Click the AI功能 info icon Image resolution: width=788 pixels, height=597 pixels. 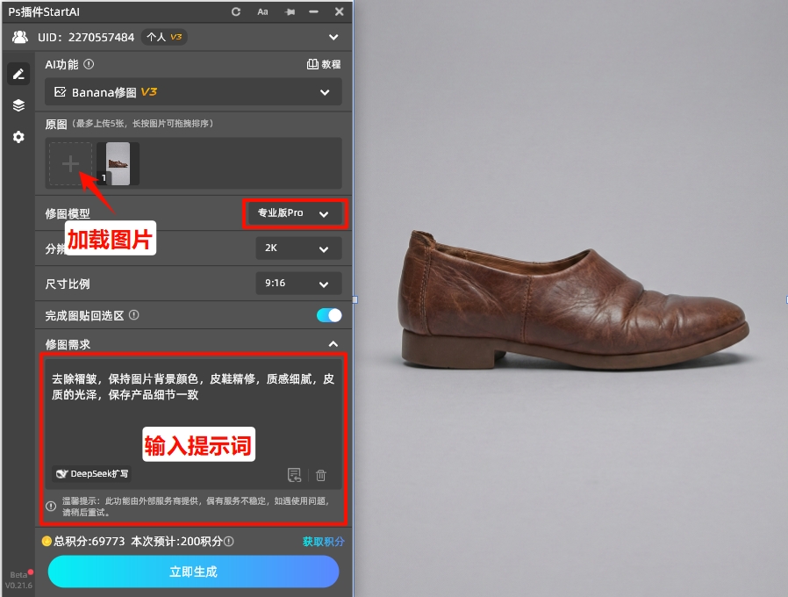(88, 64)
